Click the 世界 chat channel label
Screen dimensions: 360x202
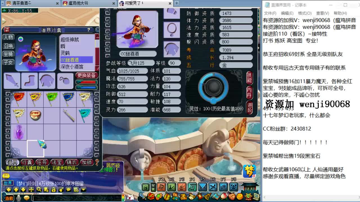pyautogui.click(x=8, y=183)
